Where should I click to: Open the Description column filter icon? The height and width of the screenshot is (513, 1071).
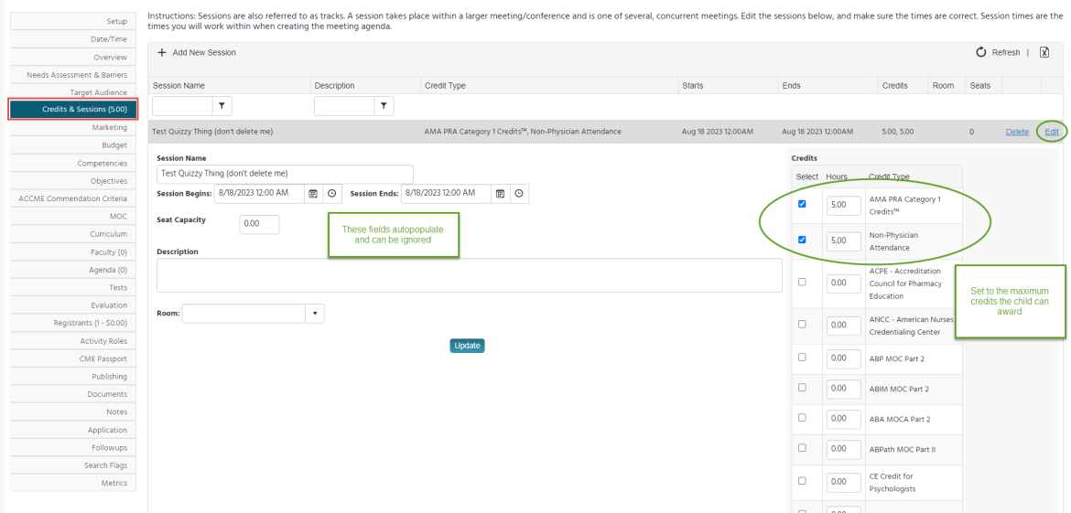pos(384,106)
